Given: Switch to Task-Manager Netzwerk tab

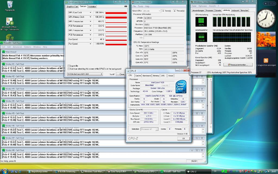Looking at the screenshot, I should point(235,11).
